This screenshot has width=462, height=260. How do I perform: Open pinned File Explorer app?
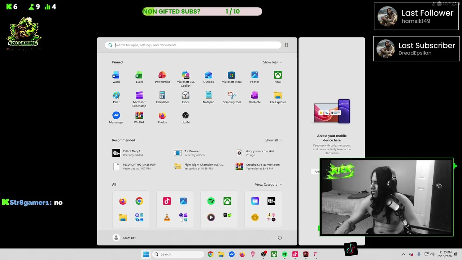tap(278, 97)
